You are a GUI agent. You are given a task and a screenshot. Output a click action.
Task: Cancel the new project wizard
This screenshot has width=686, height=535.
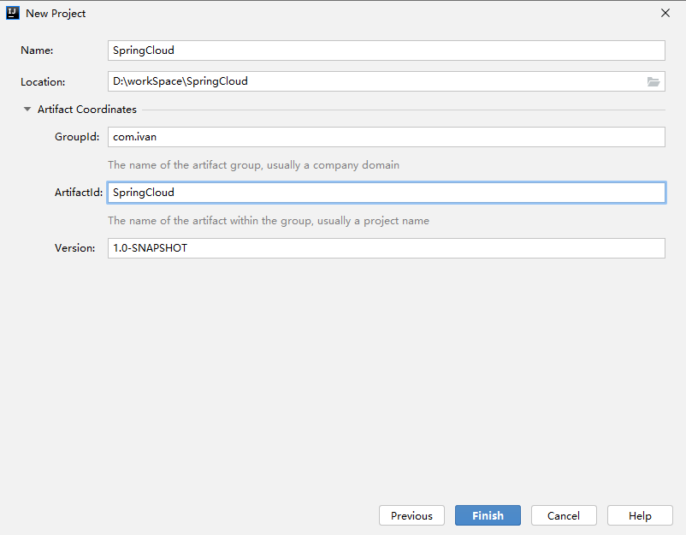click(564, 515)
